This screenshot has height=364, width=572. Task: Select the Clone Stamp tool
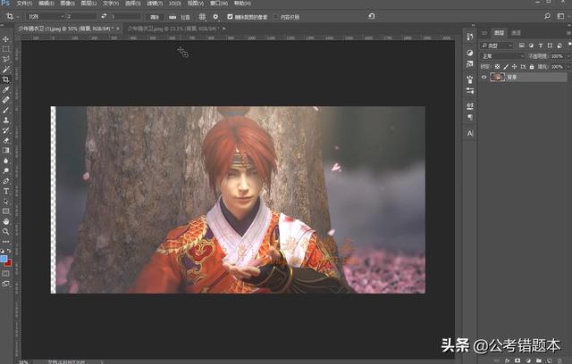pos(6,120)
